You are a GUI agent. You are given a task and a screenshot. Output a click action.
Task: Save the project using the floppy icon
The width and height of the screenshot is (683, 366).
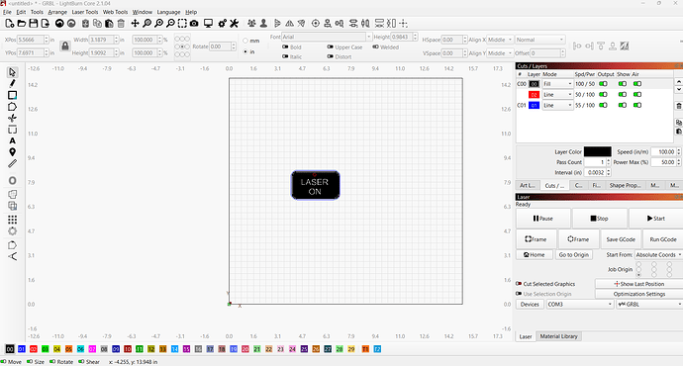[33, 24]
